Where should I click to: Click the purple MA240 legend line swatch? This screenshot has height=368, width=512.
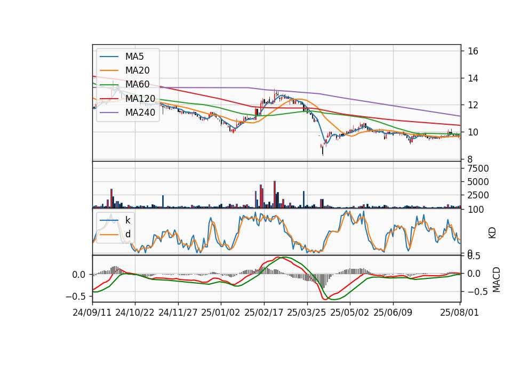tap(109, 113)
